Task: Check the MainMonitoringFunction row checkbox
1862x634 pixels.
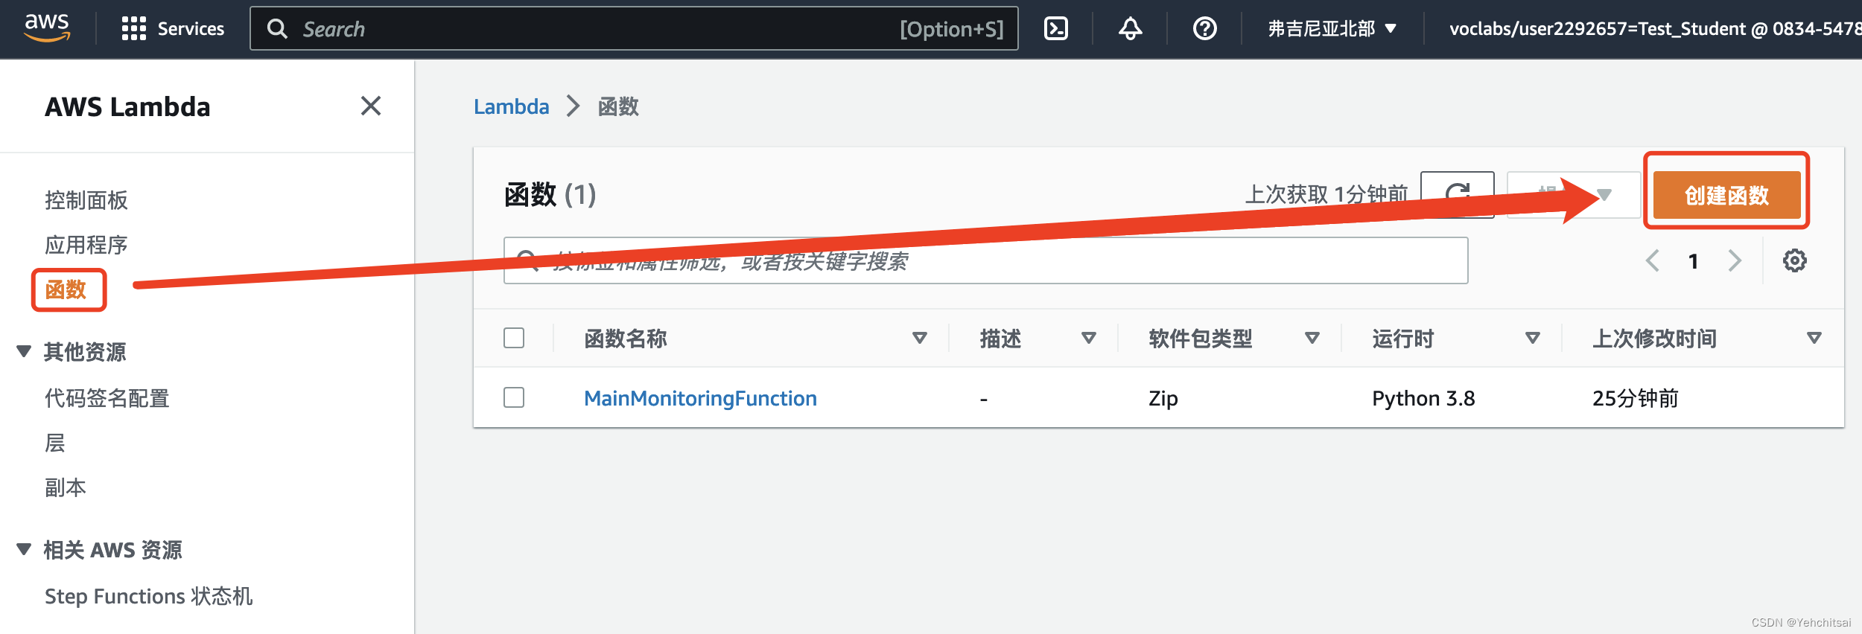Action: tap(514, 397)
